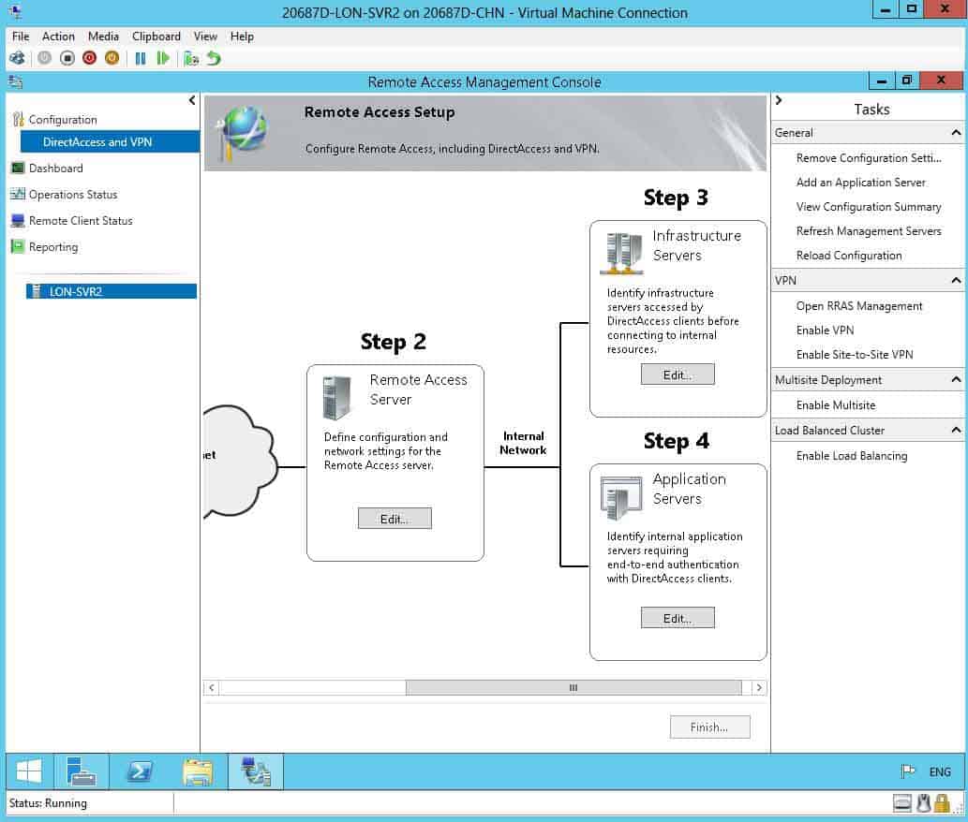Open Server Manager from taskbar

coord(81,771)
